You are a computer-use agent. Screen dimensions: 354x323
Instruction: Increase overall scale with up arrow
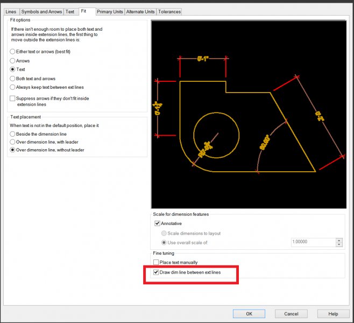click(x=339, y=240)
